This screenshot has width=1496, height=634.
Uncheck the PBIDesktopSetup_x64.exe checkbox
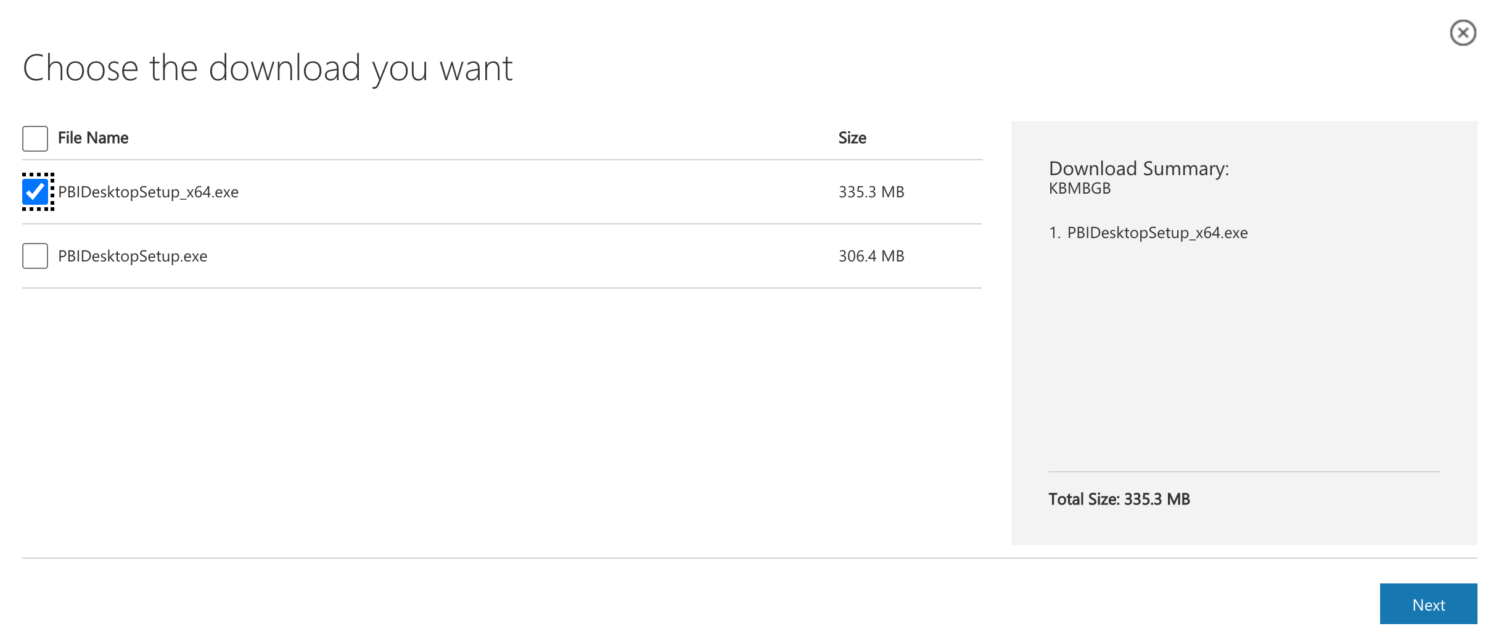tap(35, 192)
